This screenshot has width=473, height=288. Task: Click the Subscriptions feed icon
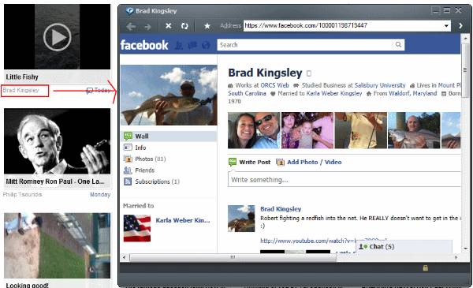tap(128, 181)
